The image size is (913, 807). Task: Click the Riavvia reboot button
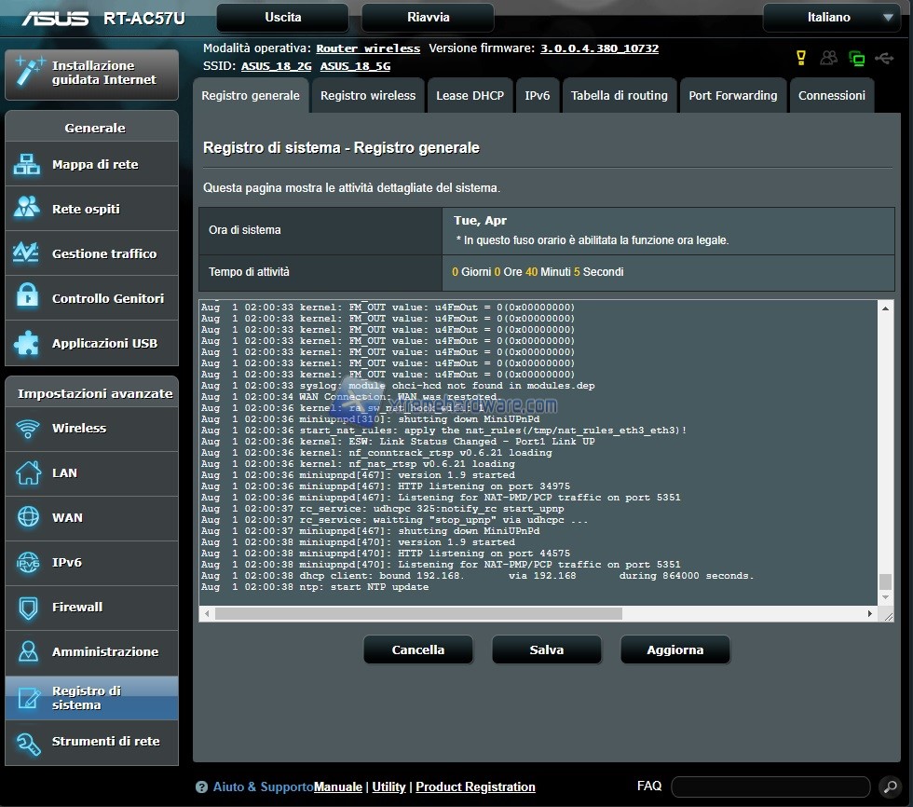pyautogui.click(x=428, y=18)
